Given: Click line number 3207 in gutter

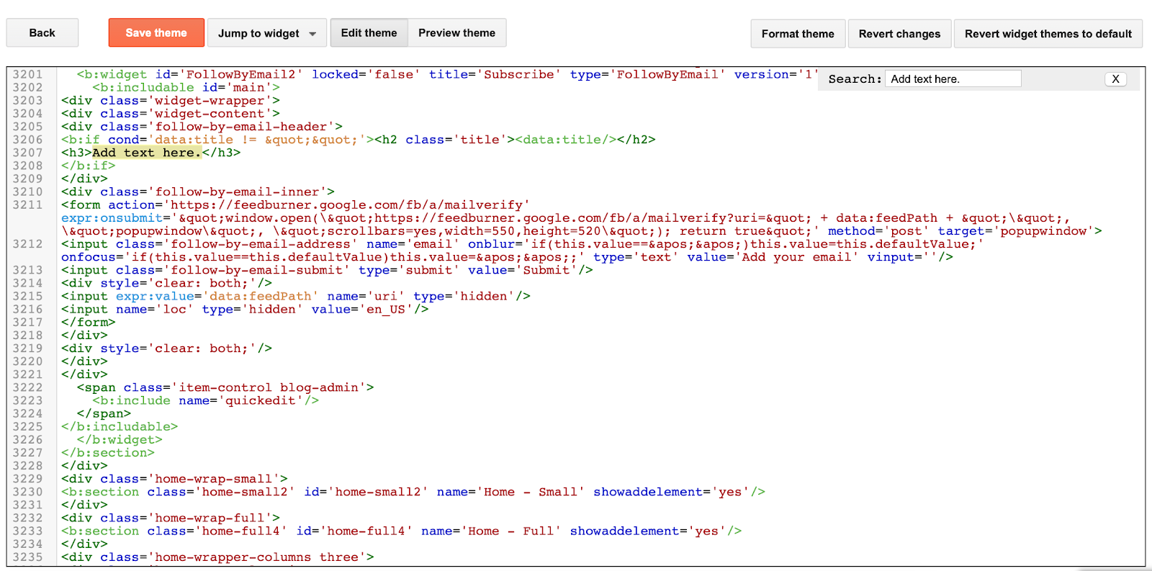Looking at the screenshot, I should point(27,153).
